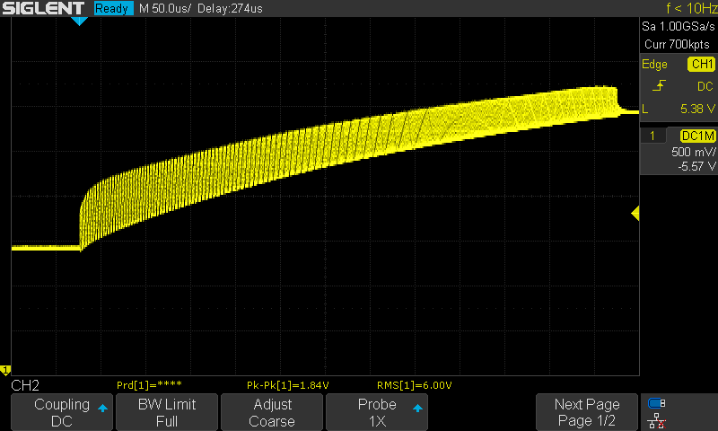Click the cyan trigger position marker

click(x=79, y=21)
